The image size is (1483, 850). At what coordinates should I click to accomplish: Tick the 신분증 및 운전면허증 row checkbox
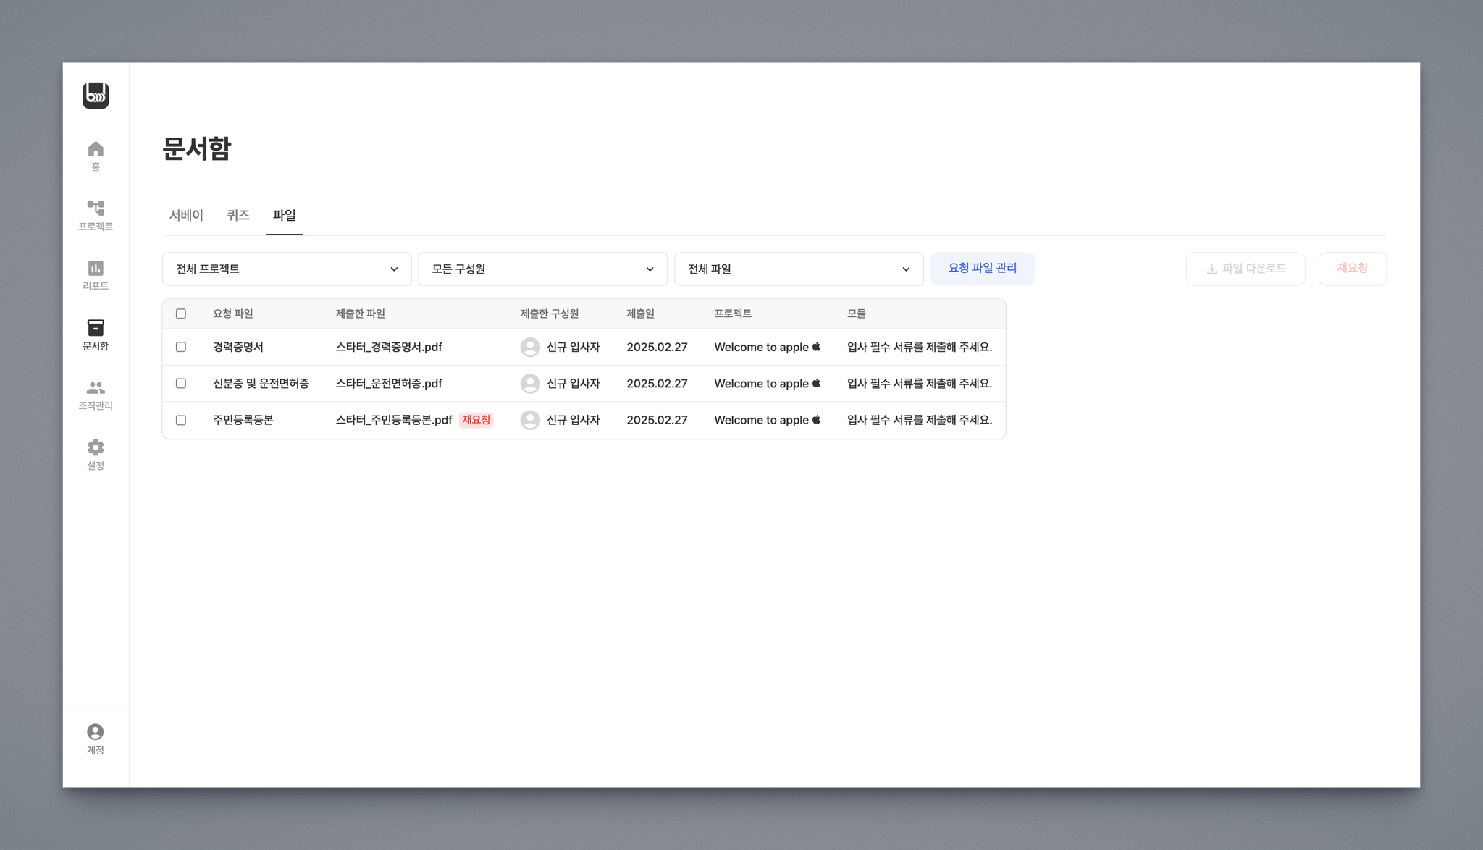click(x=181, y=383)
